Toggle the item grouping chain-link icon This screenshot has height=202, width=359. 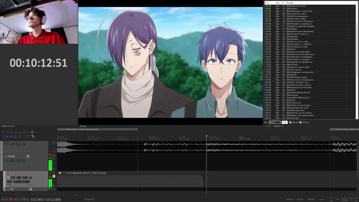(x=7, y=136)
